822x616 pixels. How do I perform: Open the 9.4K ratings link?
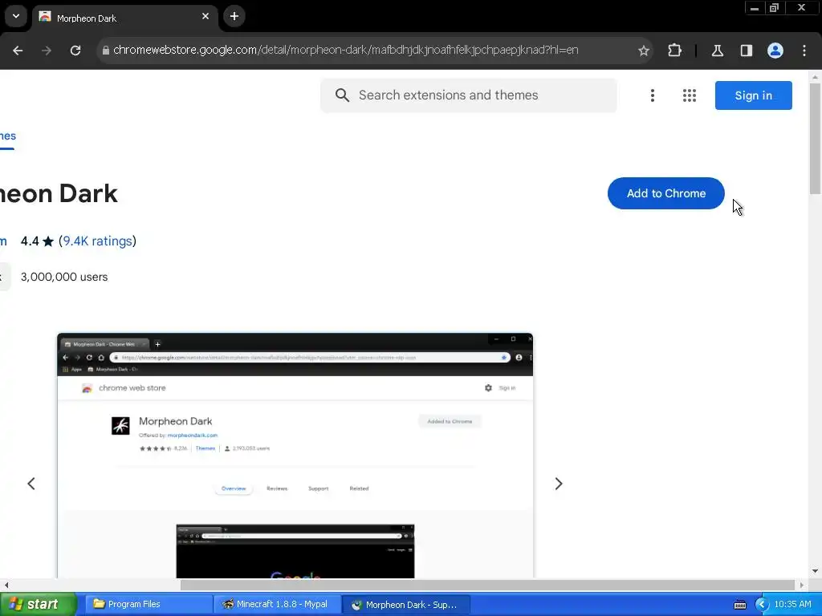pos(97,241)
